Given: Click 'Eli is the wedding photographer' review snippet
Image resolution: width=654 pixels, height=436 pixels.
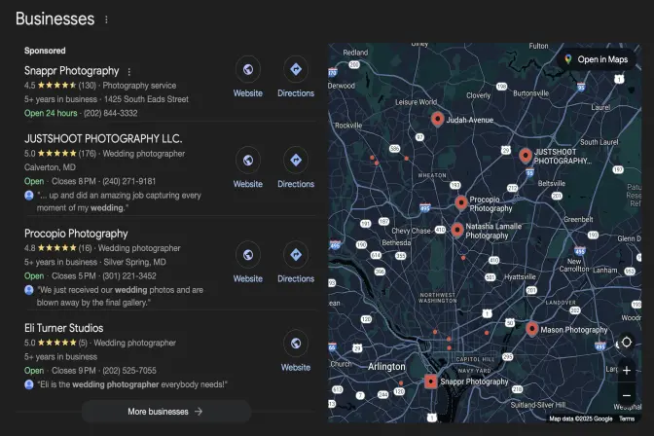Looking at the screenshot, I should tap(132, 384).
